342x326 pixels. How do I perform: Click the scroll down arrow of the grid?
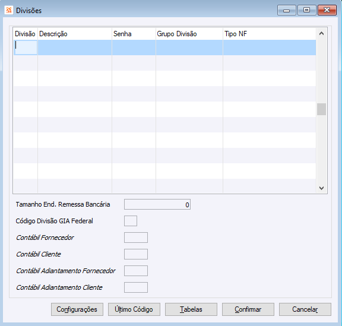click(x=321, y=188)
